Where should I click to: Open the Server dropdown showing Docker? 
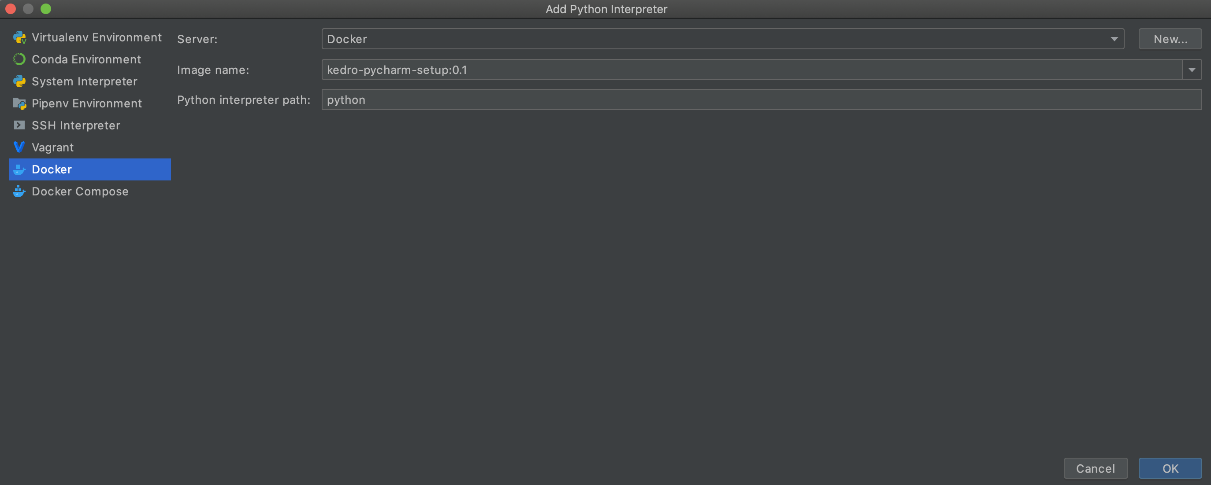coord(722,39)
